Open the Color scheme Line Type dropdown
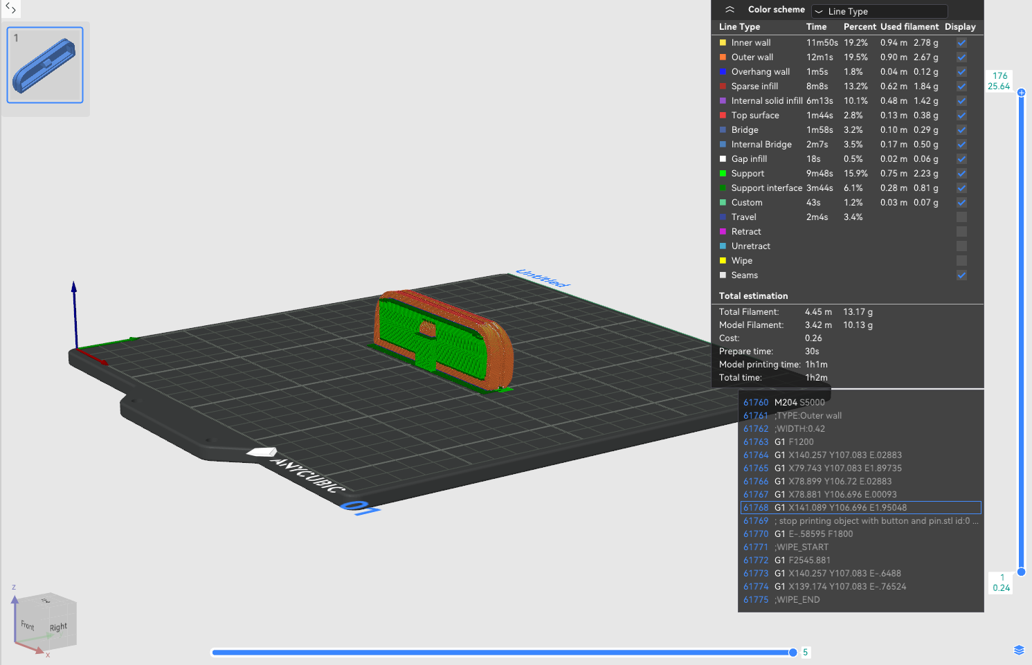Screen dimensions: 1032x665 [879, 11]
